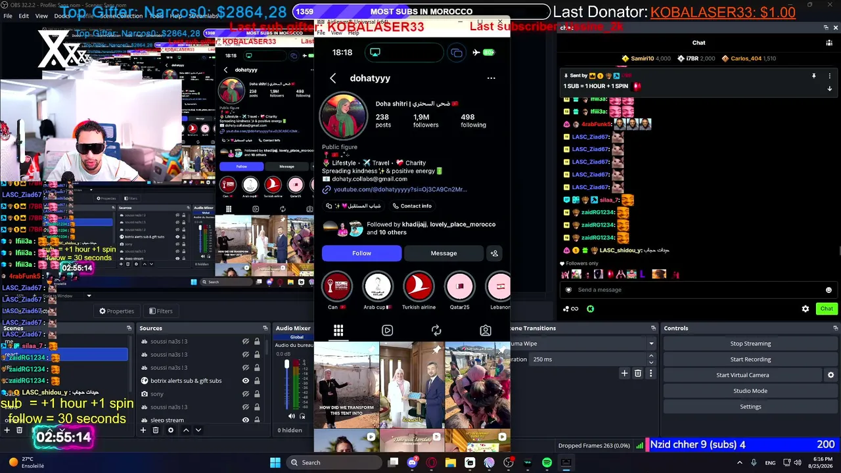Viewport: 841px width, 473px height.
Task: Open the Qatar25 story highlight
Action: click(459, 286)
